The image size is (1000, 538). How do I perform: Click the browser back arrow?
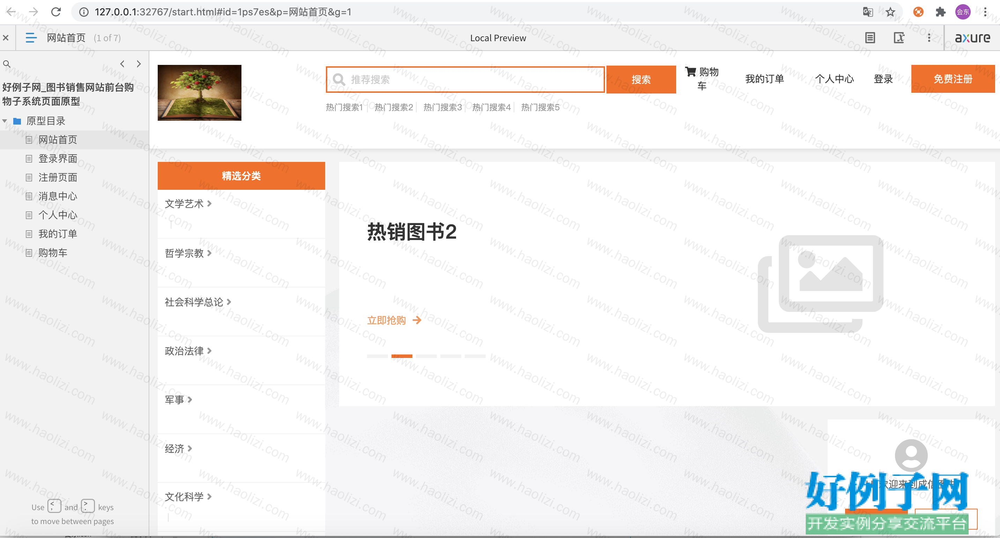[x=11, y=12]
